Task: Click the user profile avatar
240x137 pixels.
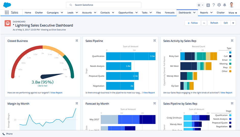Action: pos(232,5)
